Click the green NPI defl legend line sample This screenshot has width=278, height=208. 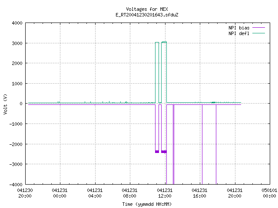pyautogui.click(x=258, y=33)
